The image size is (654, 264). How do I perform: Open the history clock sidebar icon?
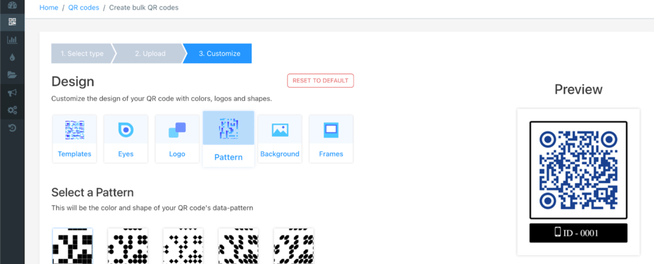click(x=12, y=128)
